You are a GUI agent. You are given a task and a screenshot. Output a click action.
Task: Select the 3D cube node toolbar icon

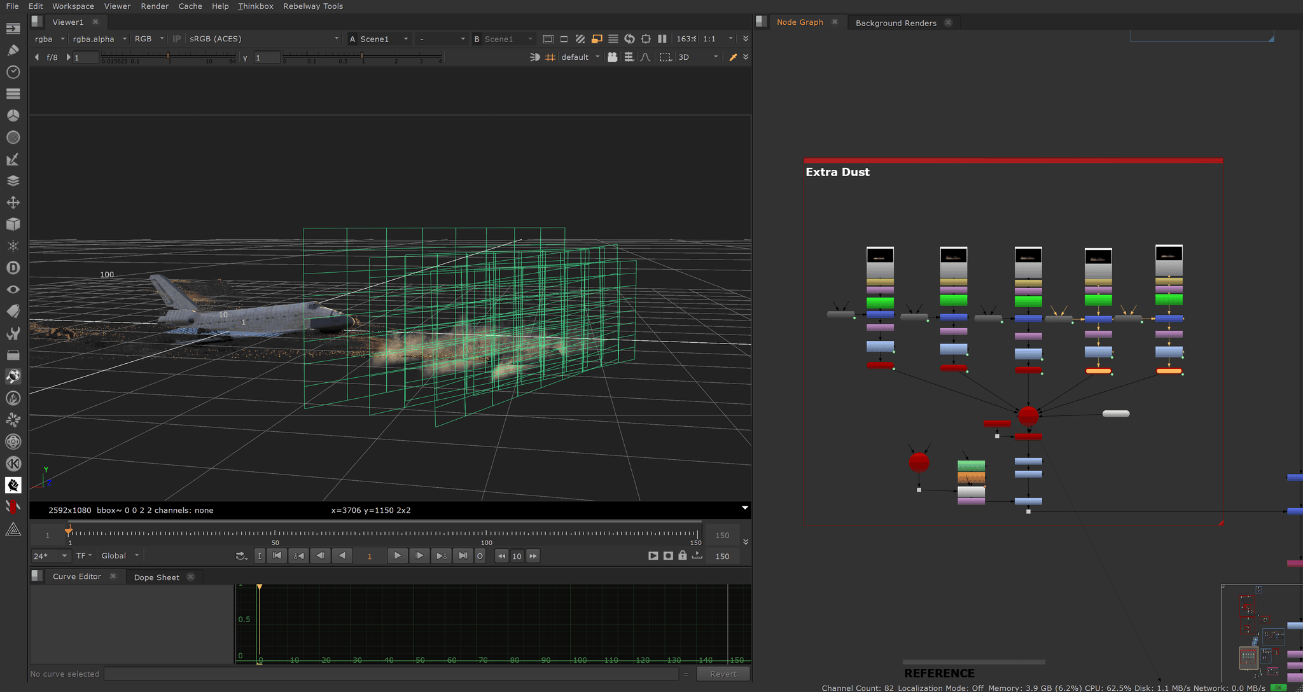(x=13, y=225)
